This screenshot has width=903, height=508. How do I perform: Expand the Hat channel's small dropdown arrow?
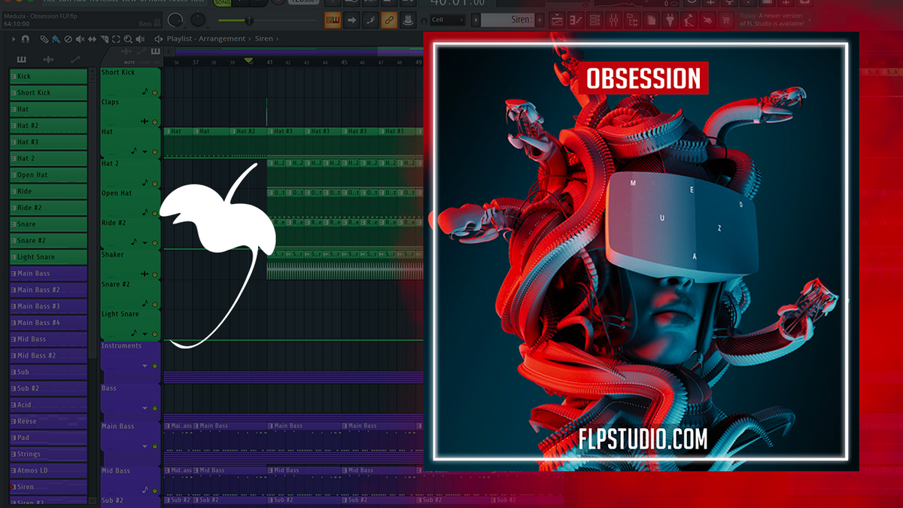point(144,153)
